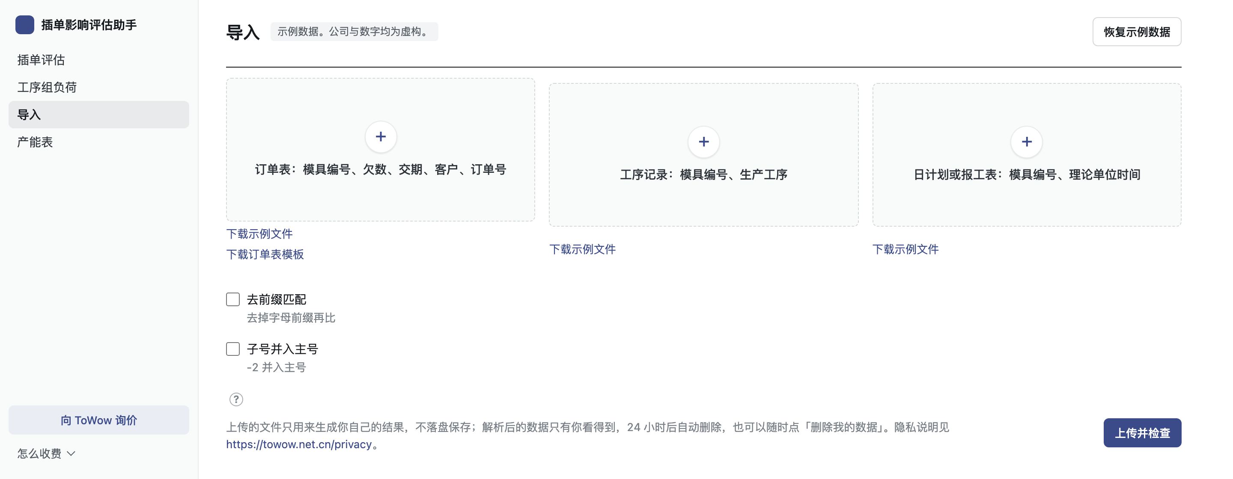Image resolution: width=1233 pixels, height=479 pixels.
Task: Click the 上传并检查 button
Action: point(1142,433)
